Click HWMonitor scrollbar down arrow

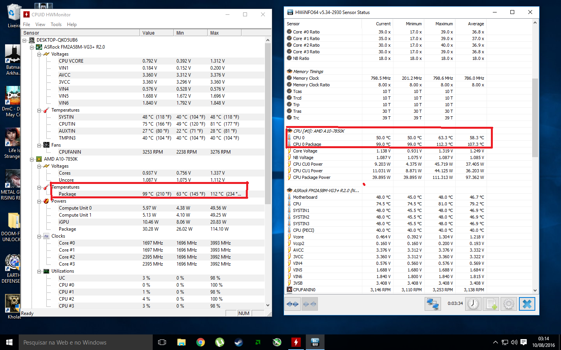(268, 305)
